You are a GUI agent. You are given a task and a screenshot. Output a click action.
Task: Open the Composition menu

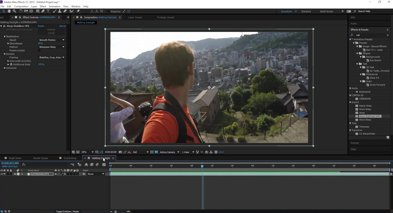click(x=21, y=6)
